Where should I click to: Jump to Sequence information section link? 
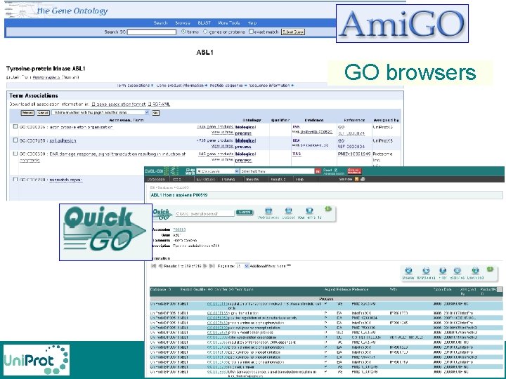pyautogui.click(x=269, y=86)
